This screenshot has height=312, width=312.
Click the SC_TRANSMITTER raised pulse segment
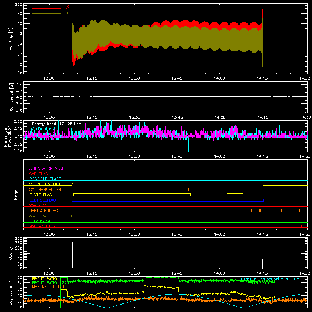click(196, 188)
